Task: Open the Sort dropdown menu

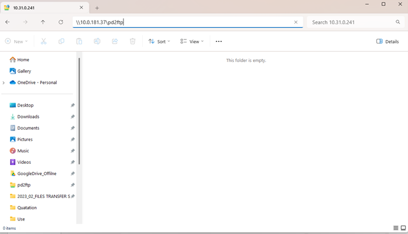Action: [x=159, y=41]
